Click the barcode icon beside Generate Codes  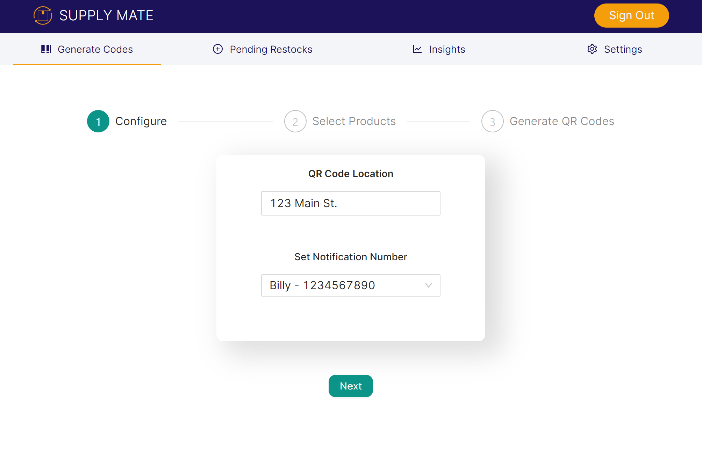[46, 49]
